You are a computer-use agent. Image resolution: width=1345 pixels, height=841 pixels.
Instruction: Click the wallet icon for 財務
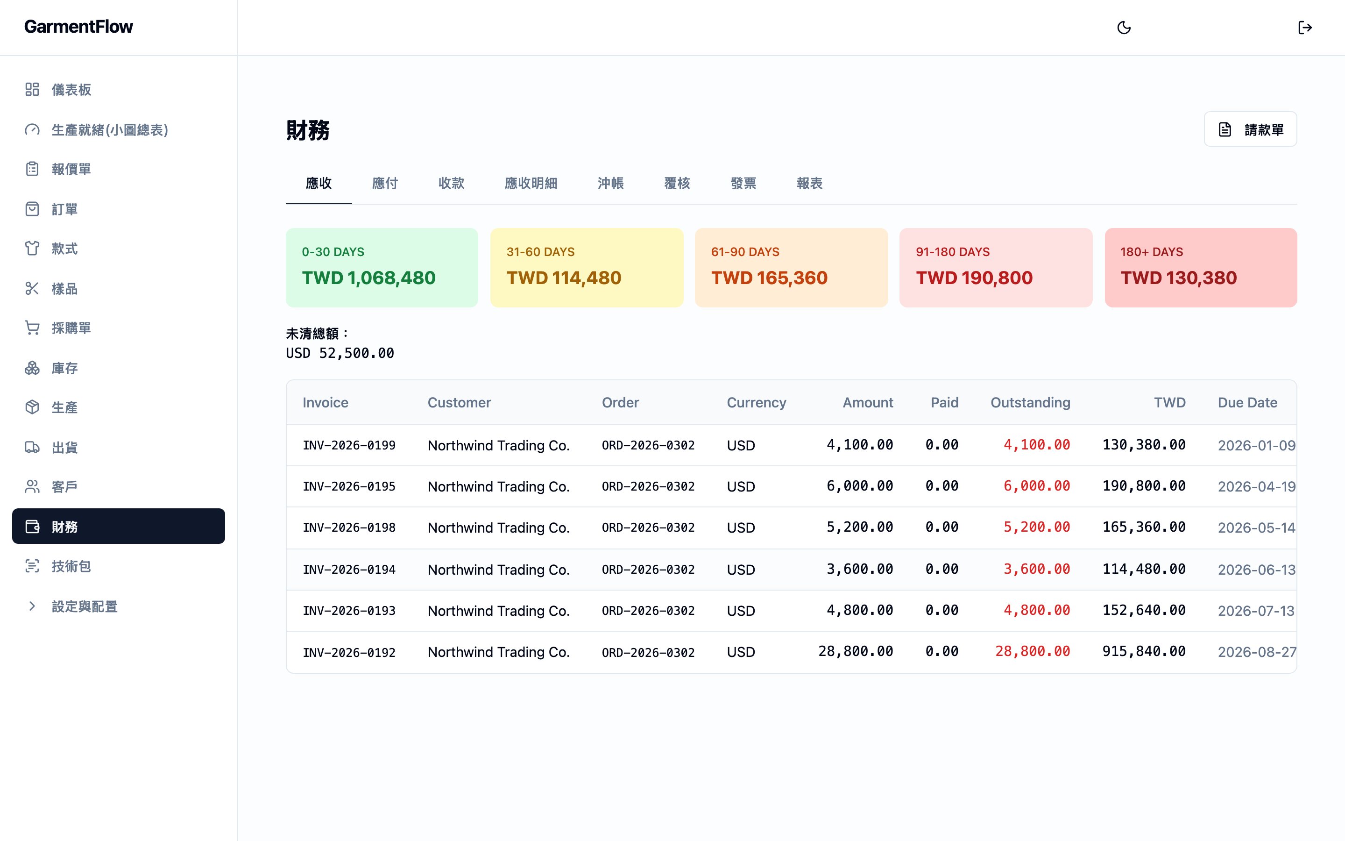(x=32, y=527)
